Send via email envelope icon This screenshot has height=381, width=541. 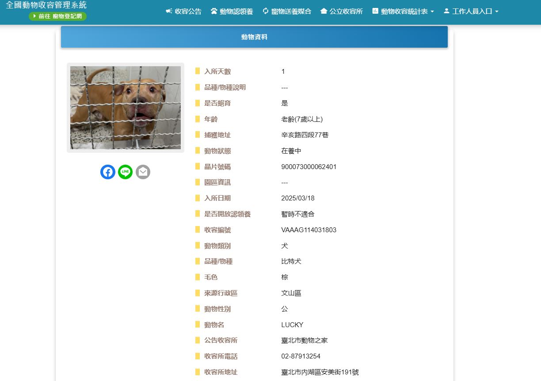pyautogui.click(x=143, y=172)
